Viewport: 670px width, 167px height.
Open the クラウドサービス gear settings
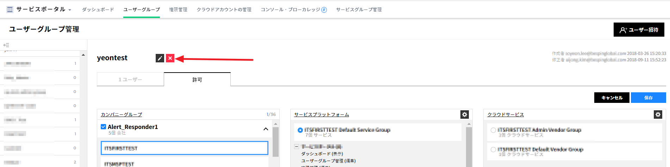point(658,115)
